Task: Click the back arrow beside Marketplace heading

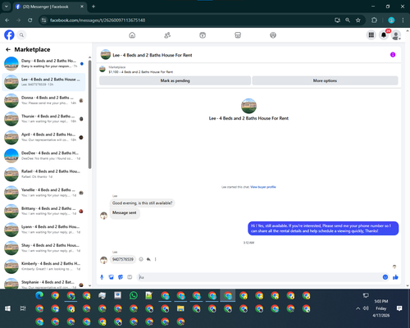Action: pos(8,49)
